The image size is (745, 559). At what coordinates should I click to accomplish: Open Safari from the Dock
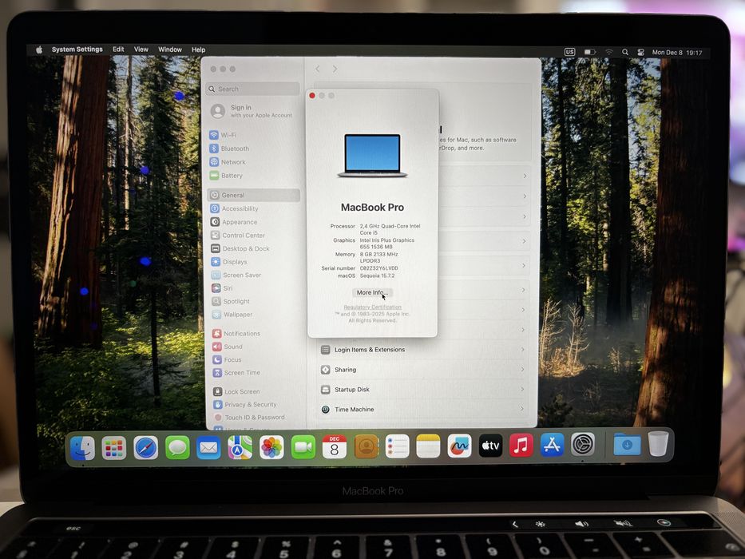(x=146, y=448)
